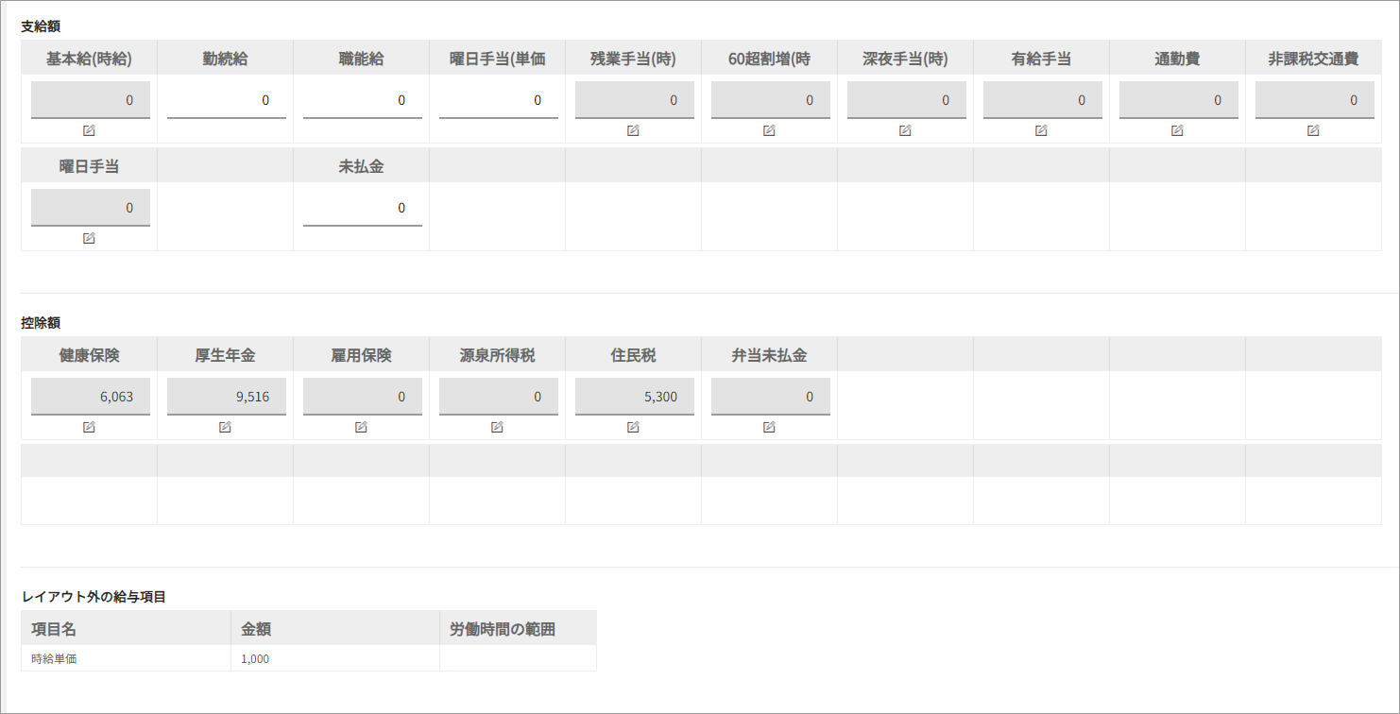Click the 未払金 amount input field

(x=363, y=208)
